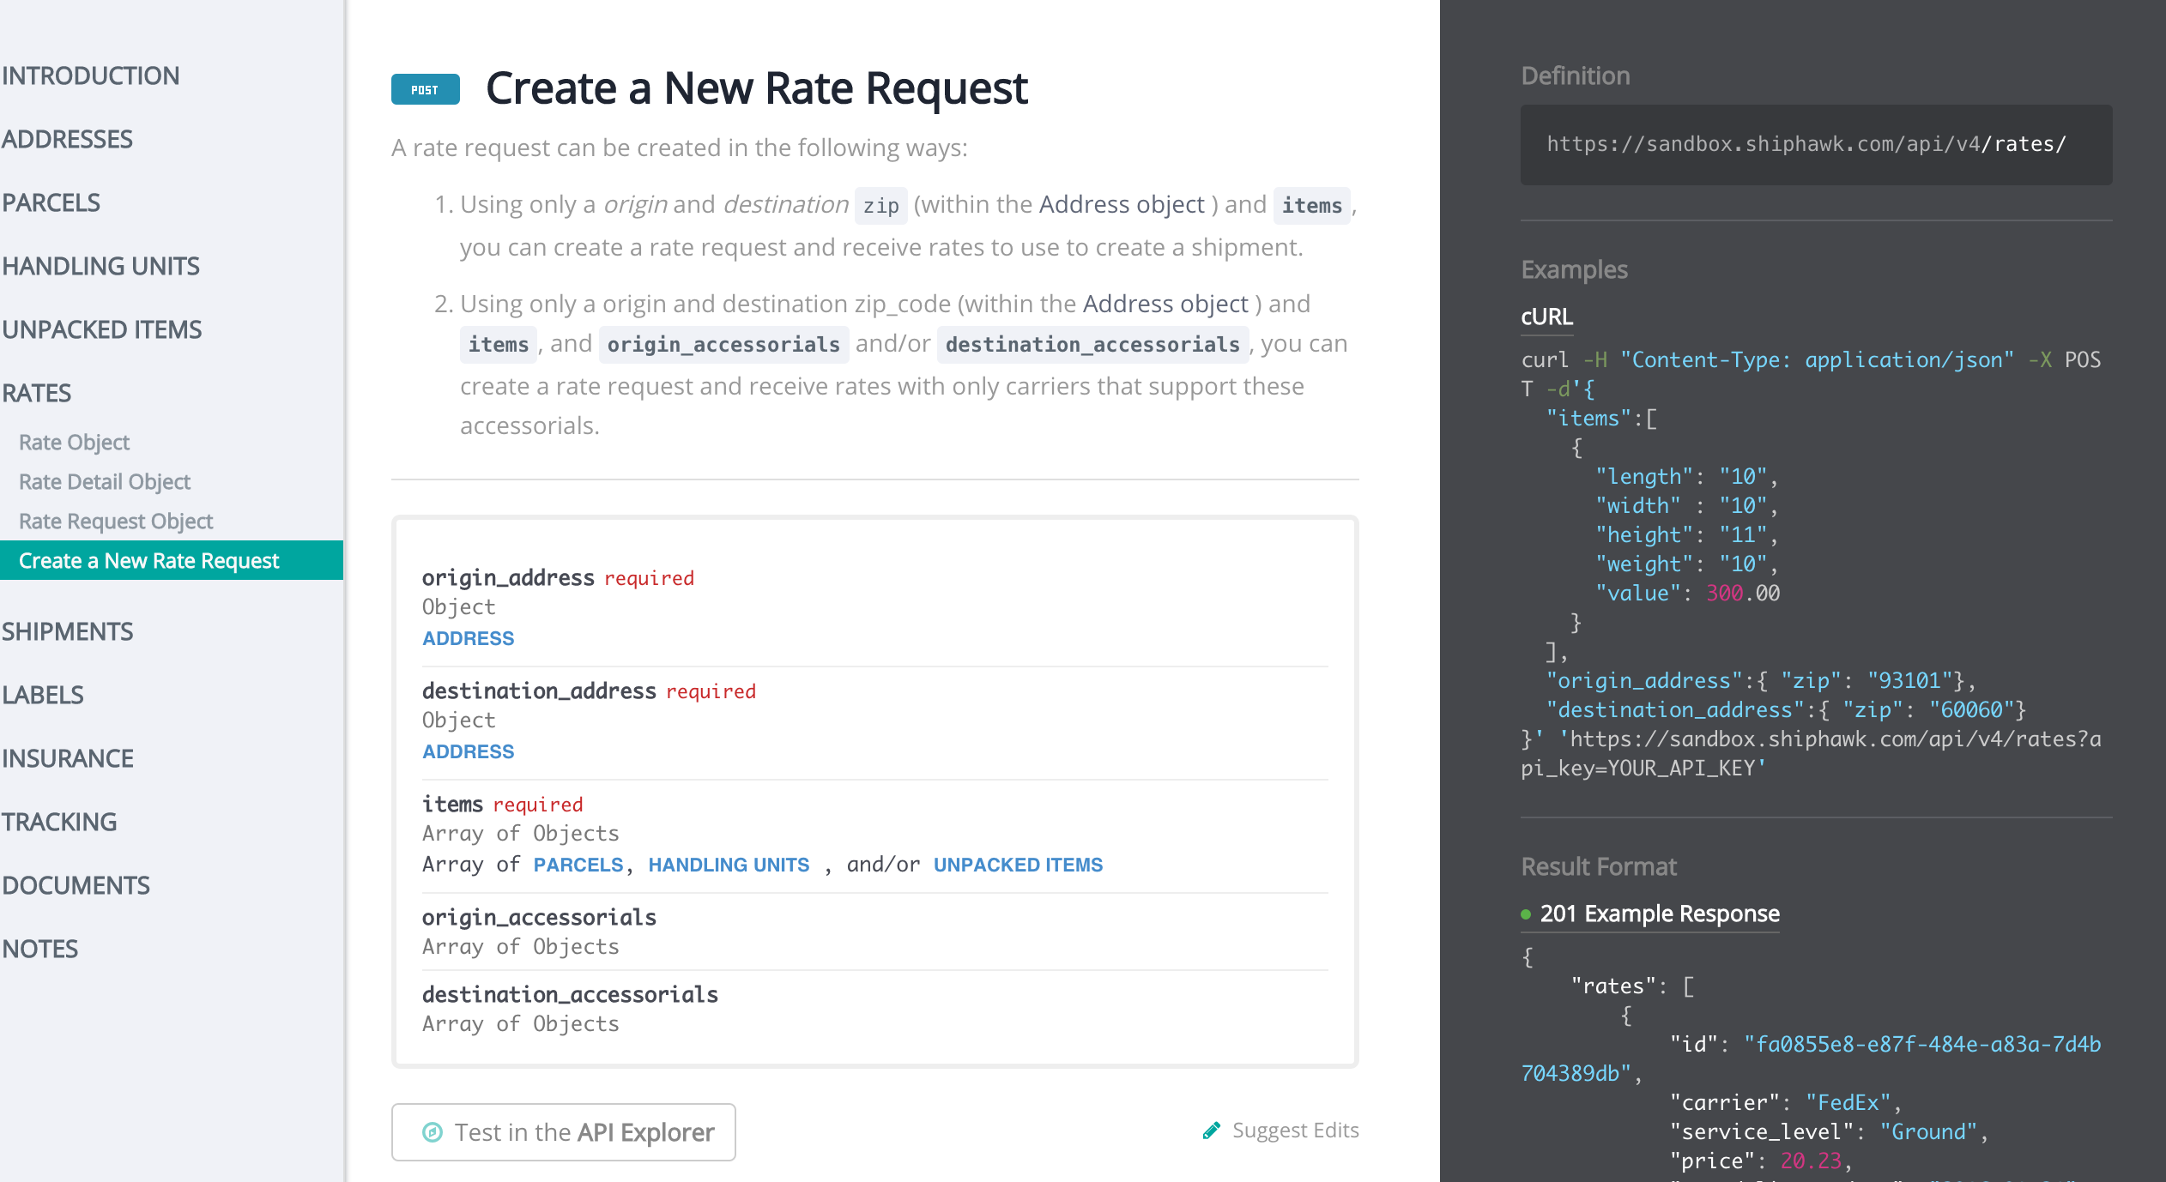Open the UNPACKED ITEMS link in items
Viewport: 2166px width, 1182px height.
pos(1018,865)
